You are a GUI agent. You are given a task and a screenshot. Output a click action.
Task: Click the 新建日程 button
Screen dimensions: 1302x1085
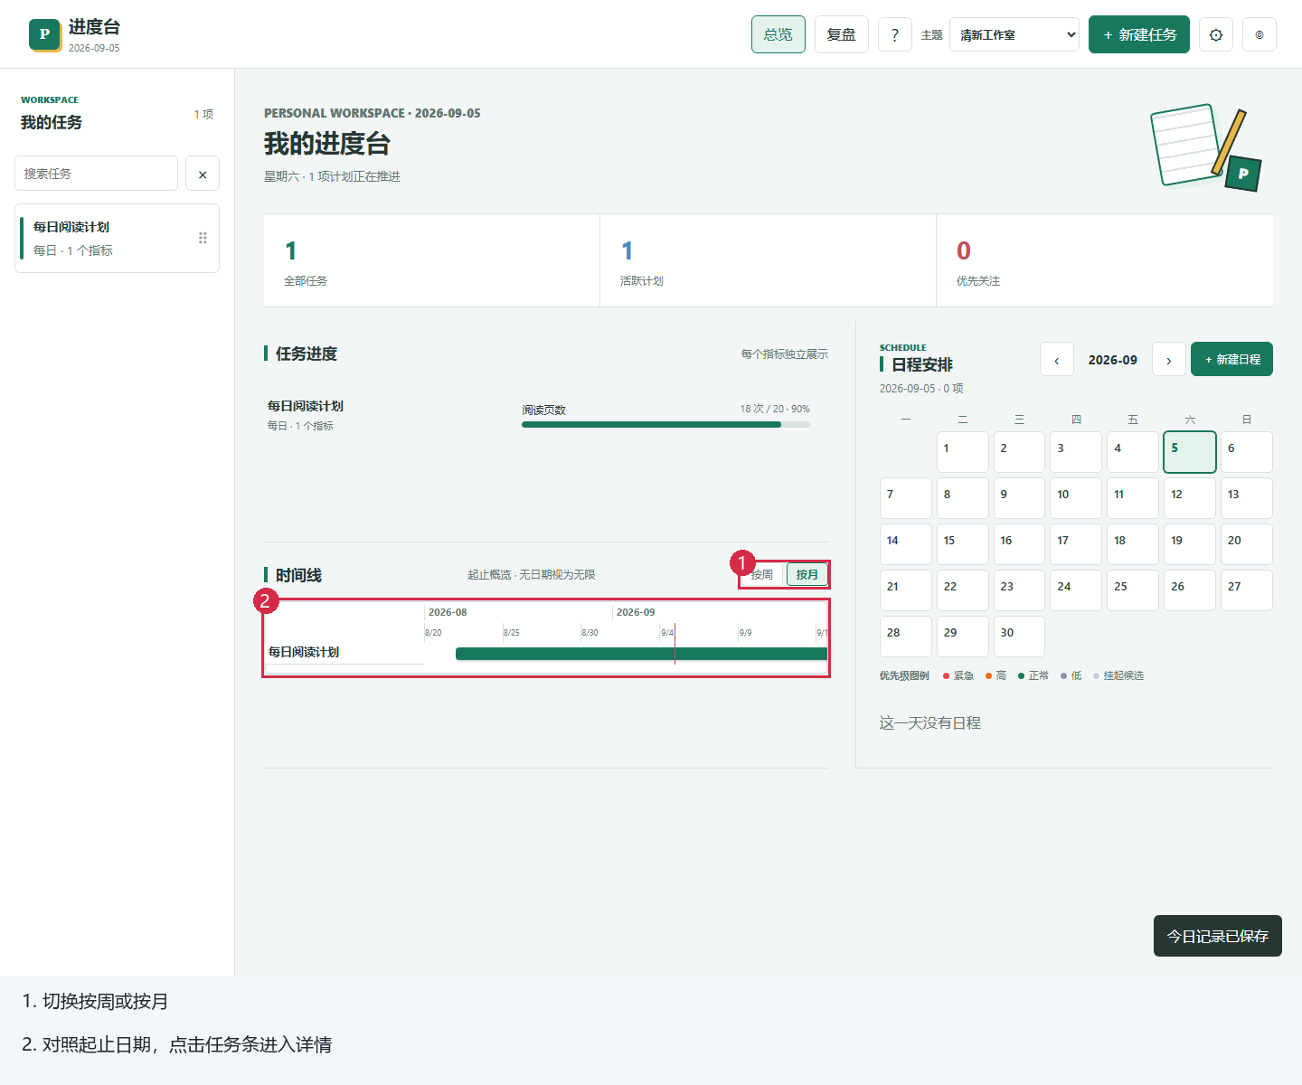pos(1231,359)
